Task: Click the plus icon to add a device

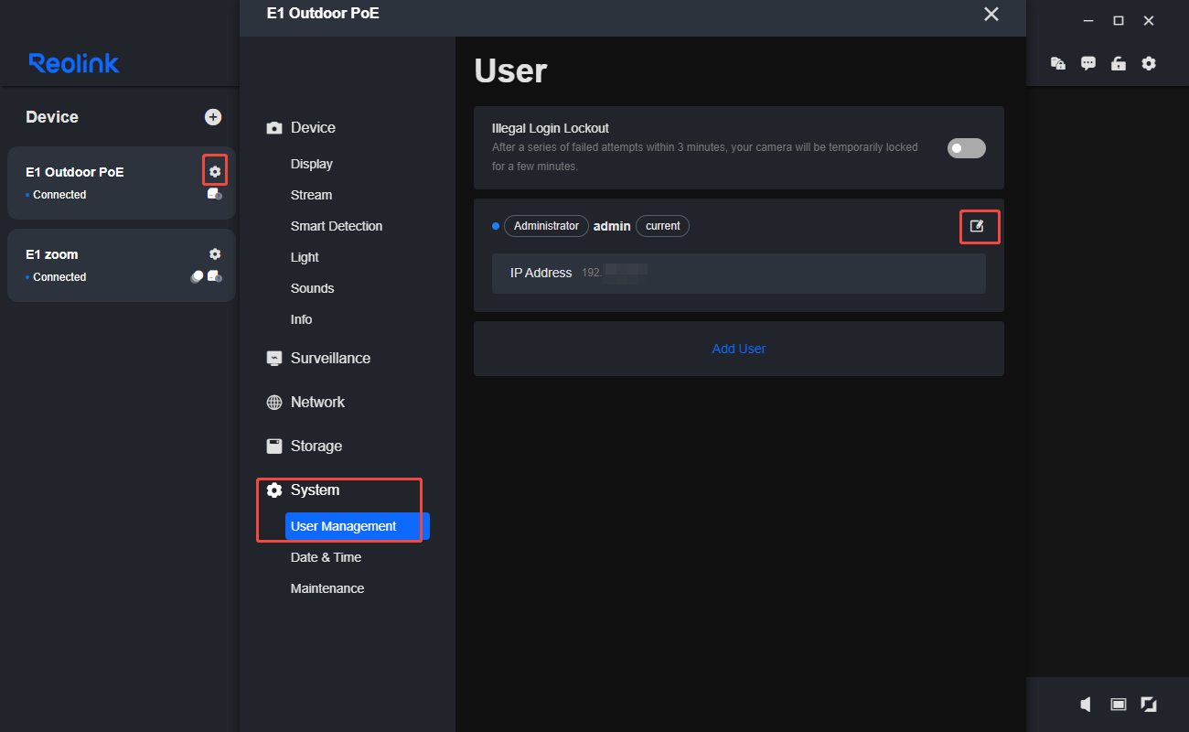Action: click(x=212, y=117)
